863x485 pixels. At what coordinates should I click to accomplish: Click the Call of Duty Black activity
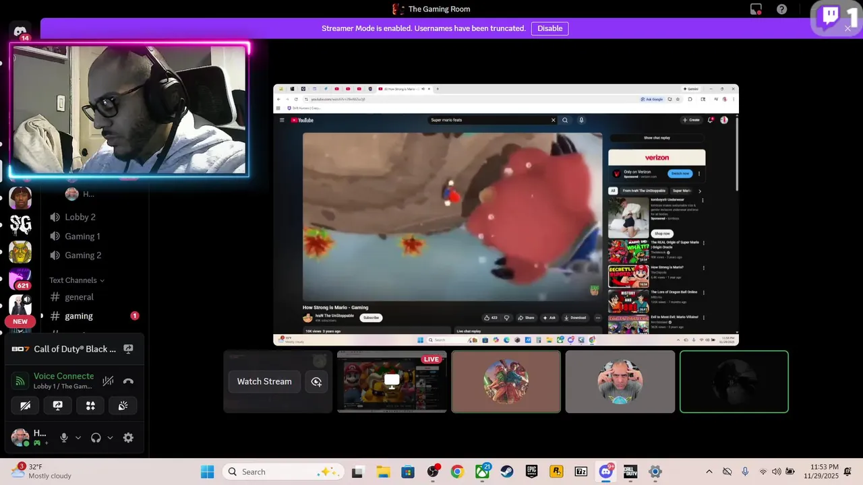coord(75,349)
